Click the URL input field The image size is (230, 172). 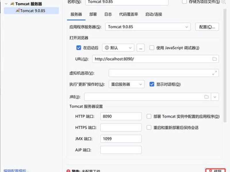point(156,59)
